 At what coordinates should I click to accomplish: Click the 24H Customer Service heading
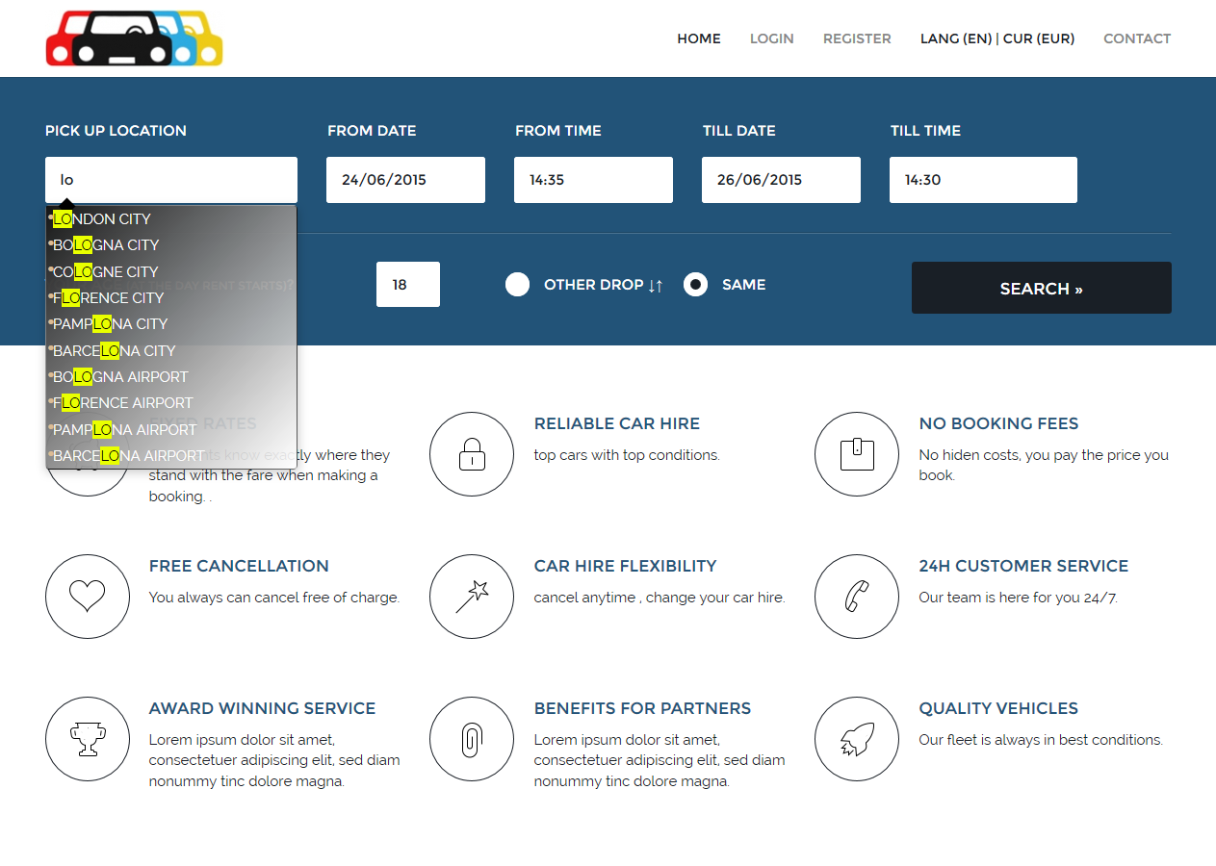1023,566
